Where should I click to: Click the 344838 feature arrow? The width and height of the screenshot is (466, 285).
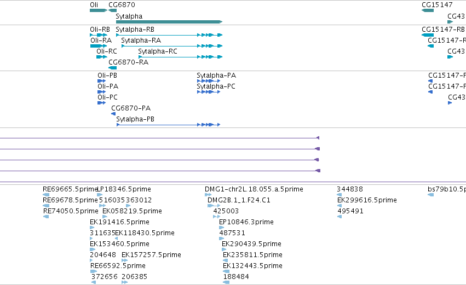pos(339,195)
